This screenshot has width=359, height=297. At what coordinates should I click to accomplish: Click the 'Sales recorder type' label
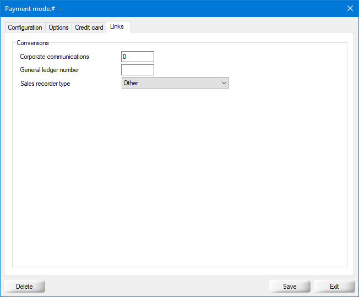point(45,84)
